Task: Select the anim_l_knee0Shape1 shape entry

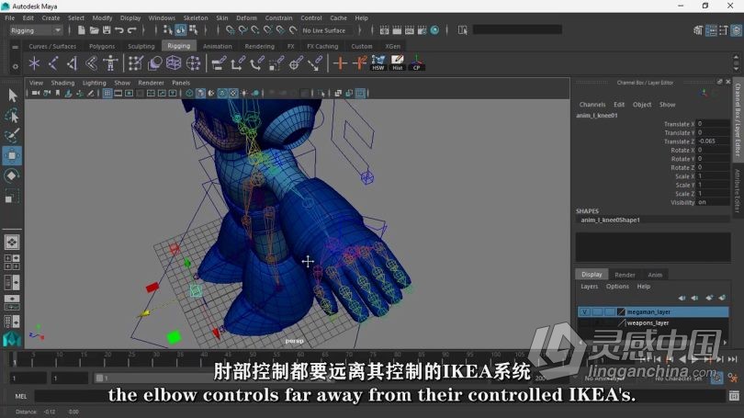Action: tap(610, 220)
